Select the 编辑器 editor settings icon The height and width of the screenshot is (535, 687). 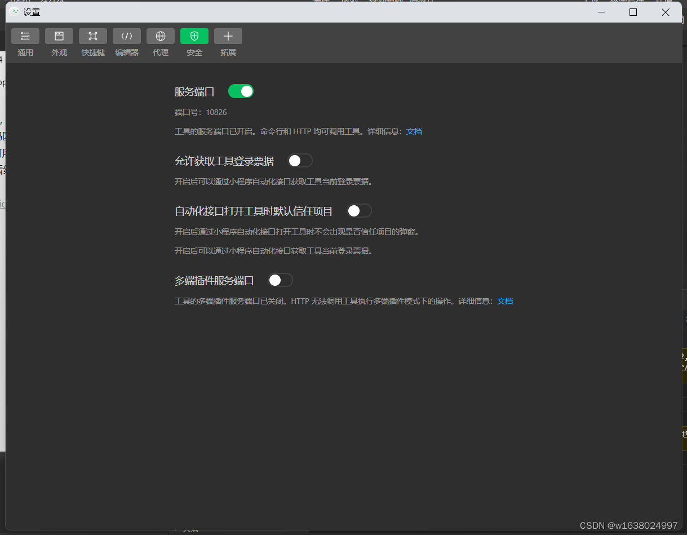tap(127, 36)
